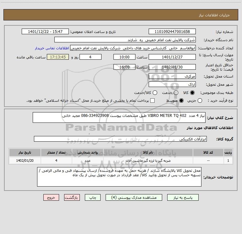Click the چاپ print button
242x234 pixels.
pyautogui.click(x=93, y=198)
